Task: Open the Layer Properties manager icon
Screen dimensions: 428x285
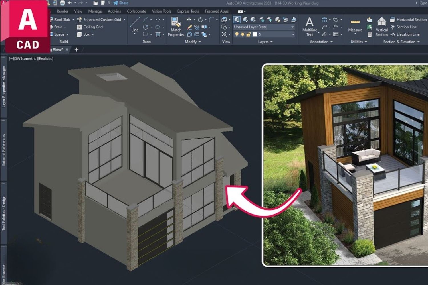Action: click(x=237, y=19)
